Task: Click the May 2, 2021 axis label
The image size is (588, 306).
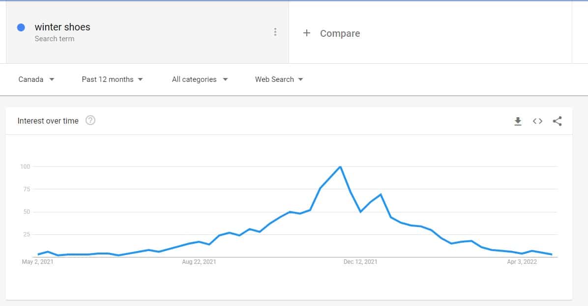Action: (37, 262)
